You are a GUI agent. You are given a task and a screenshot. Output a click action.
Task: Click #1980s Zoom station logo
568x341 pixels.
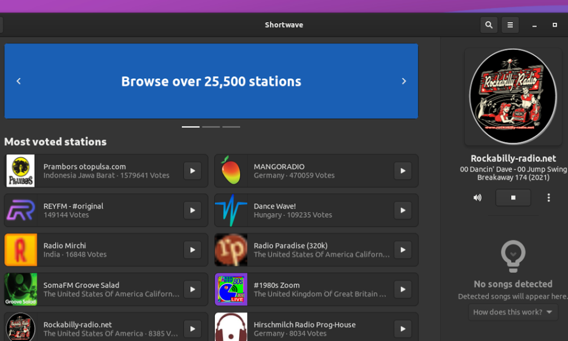[x=231, y=289]
